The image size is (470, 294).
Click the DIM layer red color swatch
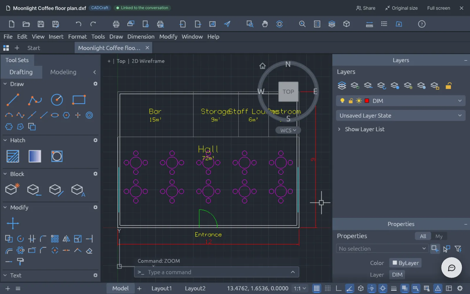367,101
